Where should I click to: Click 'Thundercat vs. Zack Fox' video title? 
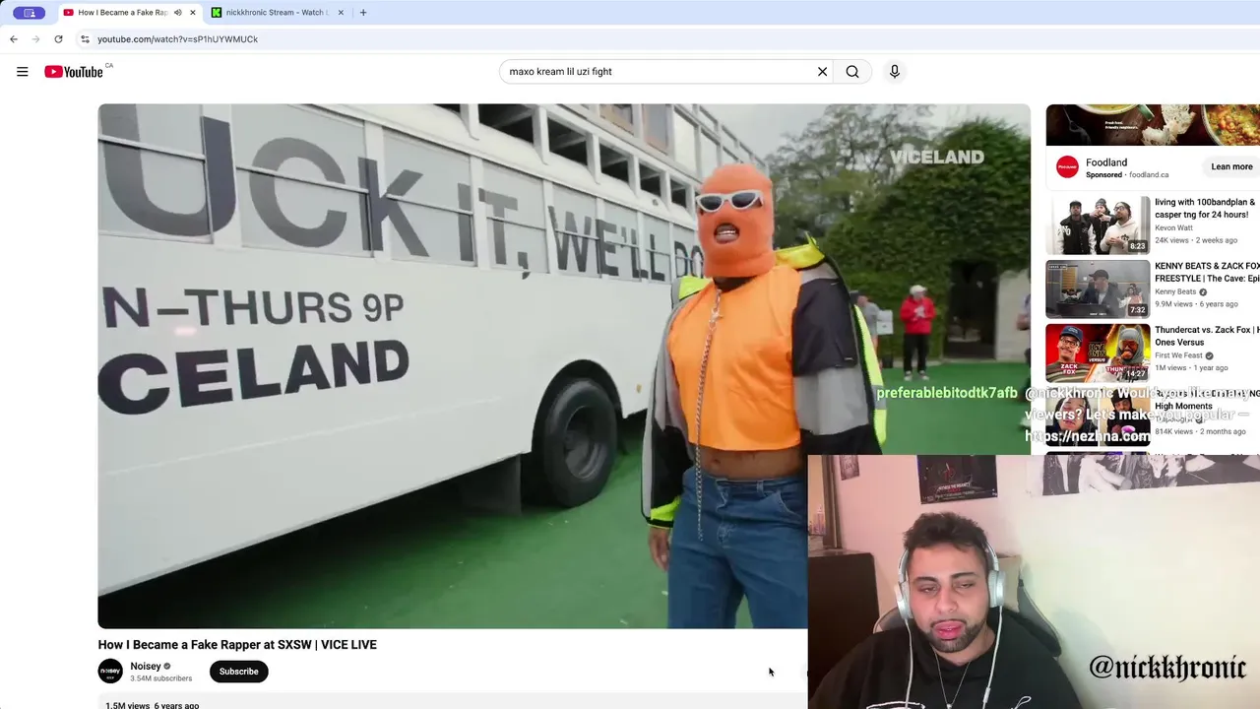[1207, 336]
